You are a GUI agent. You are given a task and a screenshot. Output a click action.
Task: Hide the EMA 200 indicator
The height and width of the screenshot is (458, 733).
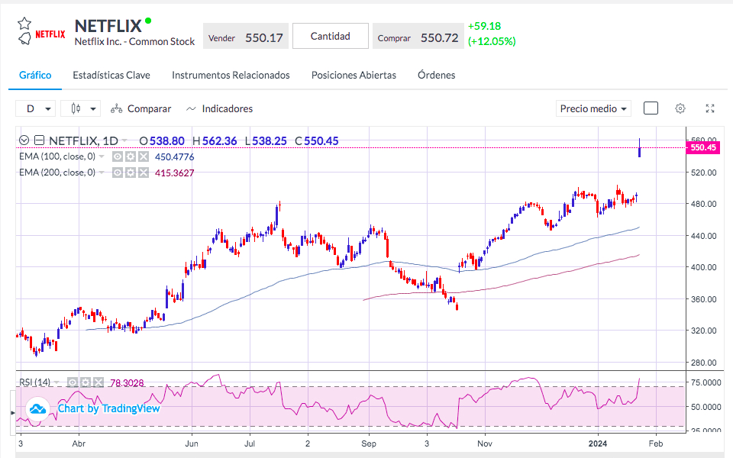click(118, 173)
